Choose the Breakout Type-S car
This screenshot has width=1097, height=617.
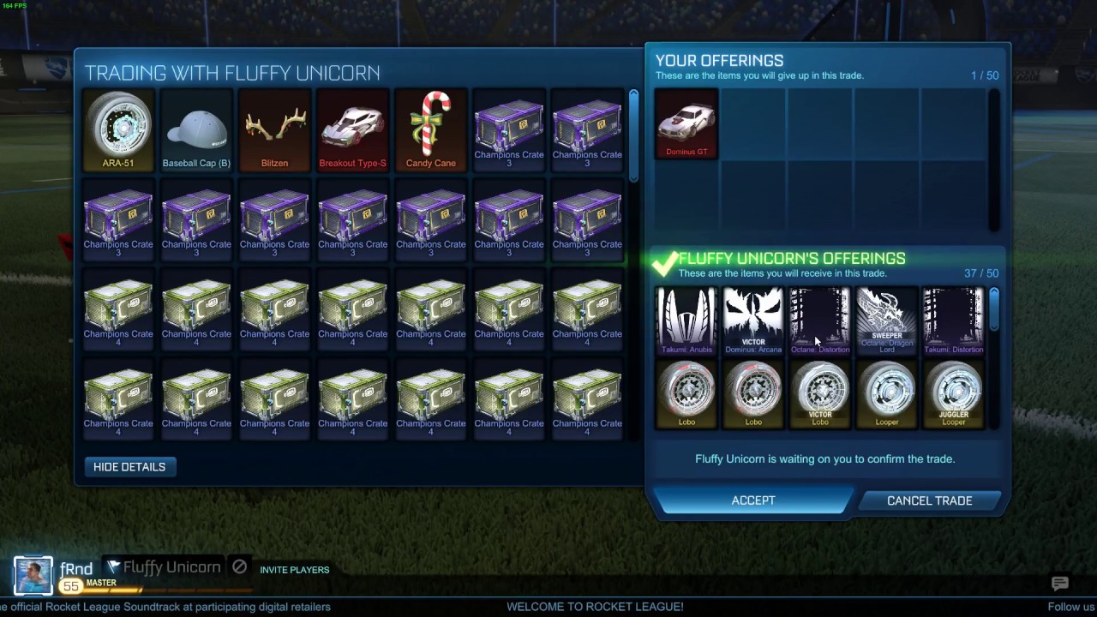pos(352,130)
